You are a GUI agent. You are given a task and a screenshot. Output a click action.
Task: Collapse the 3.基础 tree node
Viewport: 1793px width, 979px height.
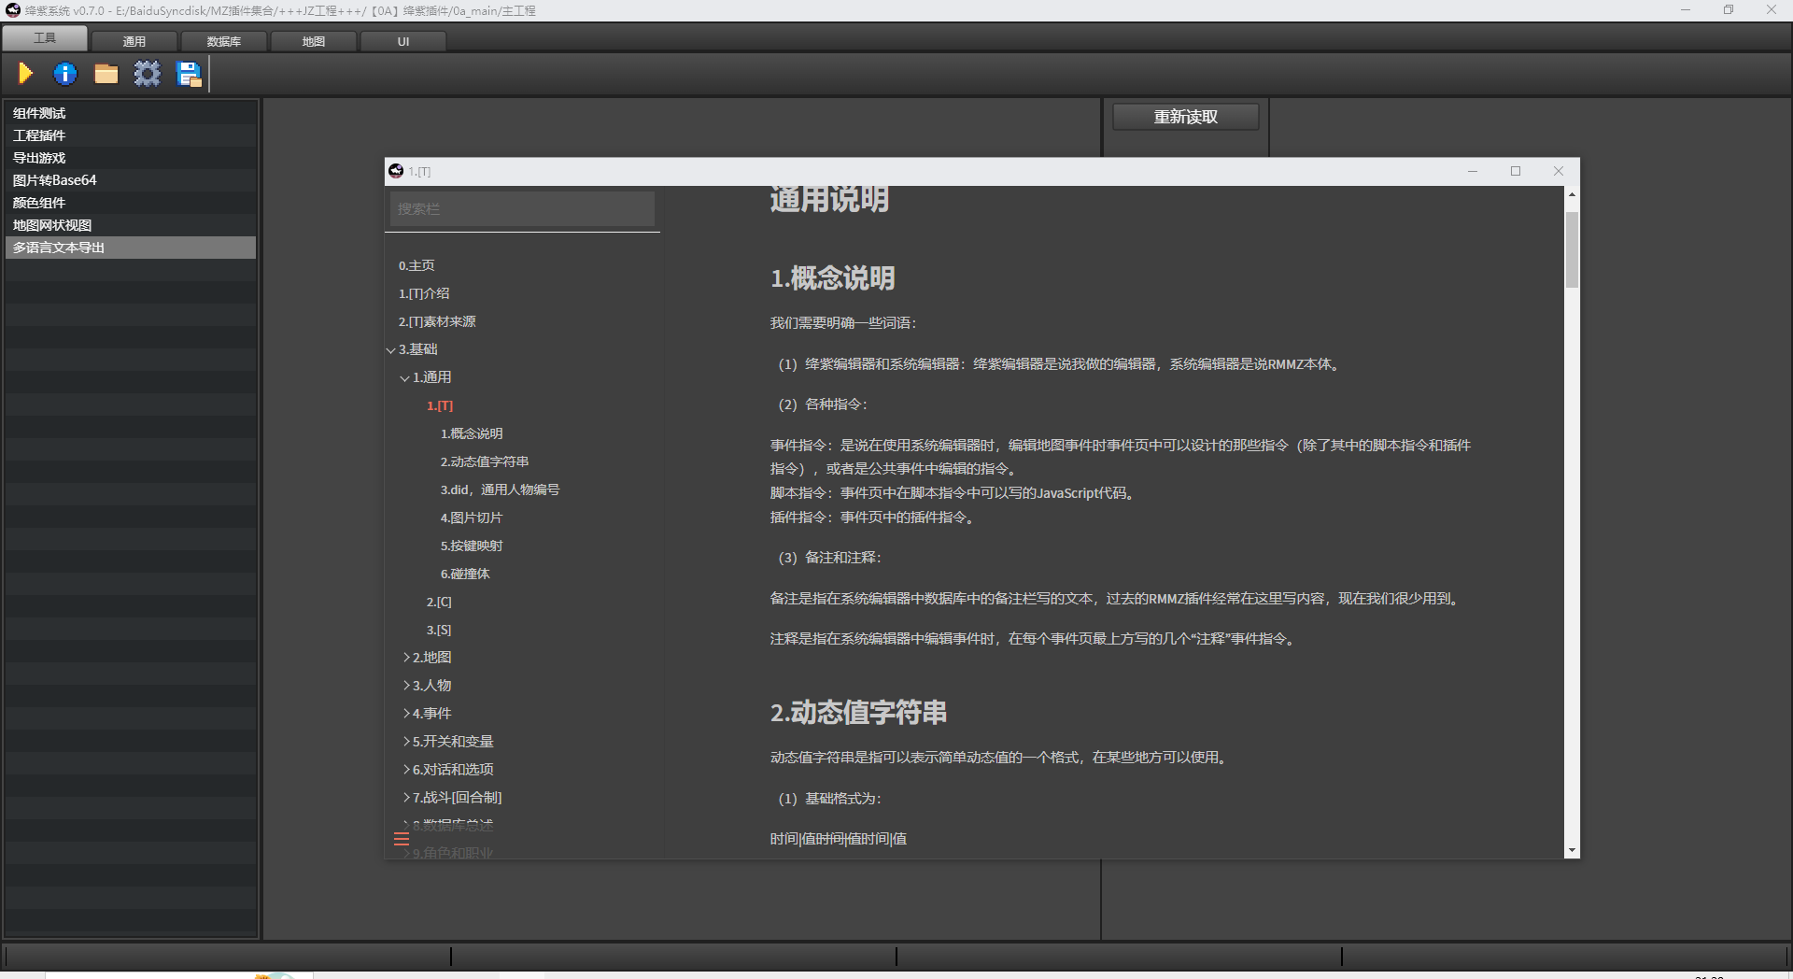[x=391, y=349]
